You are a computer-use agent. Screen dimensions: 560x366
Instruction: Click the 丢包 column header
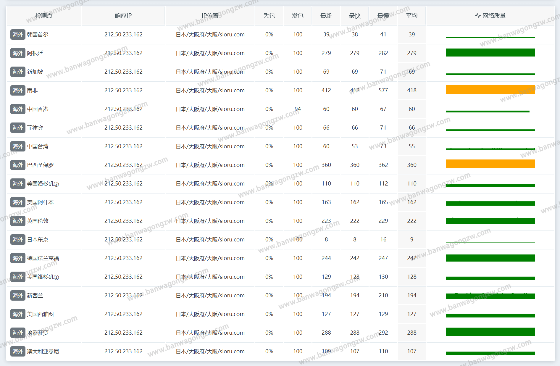click(x=269, y=16)
